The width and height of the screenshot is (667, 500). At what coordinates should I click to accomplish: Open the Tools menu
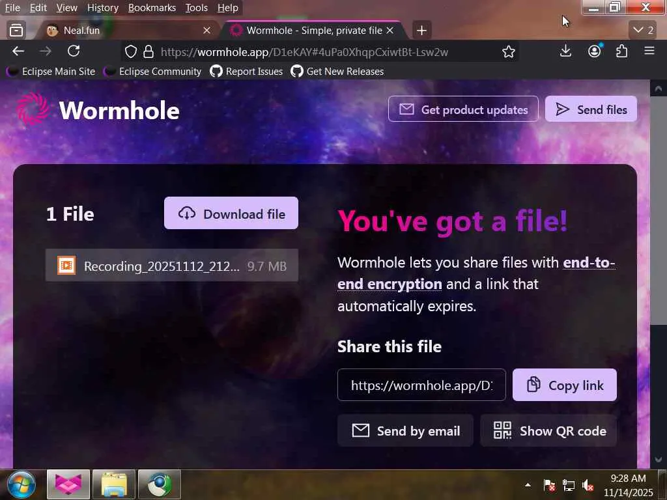[196, 8]
